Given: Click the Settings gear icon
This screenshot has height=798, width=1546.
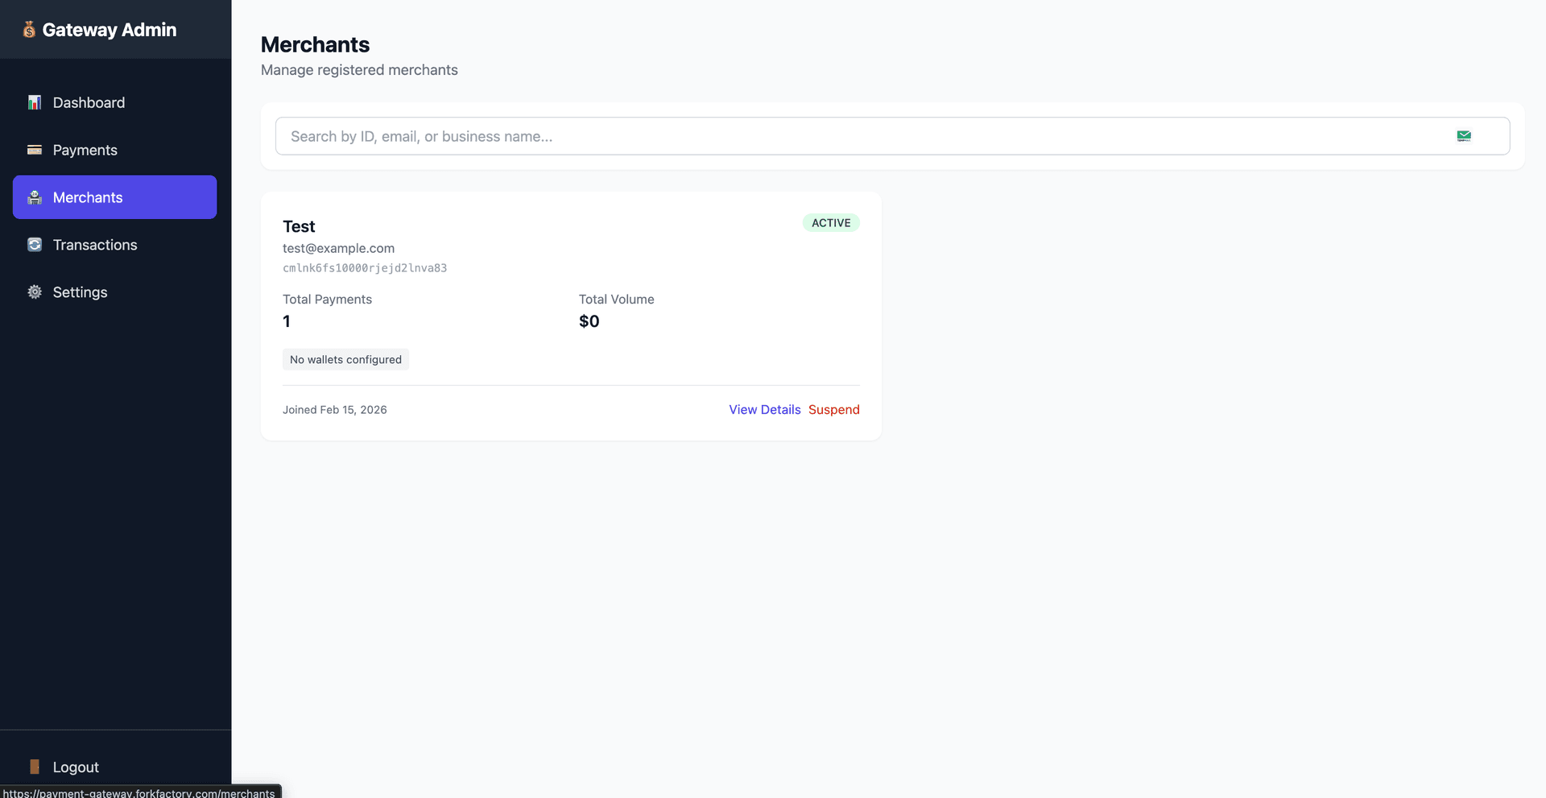Looking at the screenshot, I should [x=35, y=292].
